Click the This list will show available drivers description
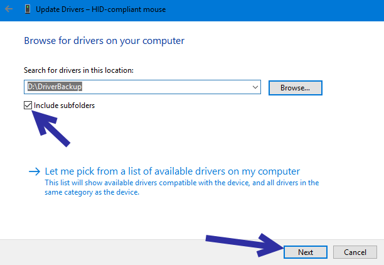 pos(182,188)
